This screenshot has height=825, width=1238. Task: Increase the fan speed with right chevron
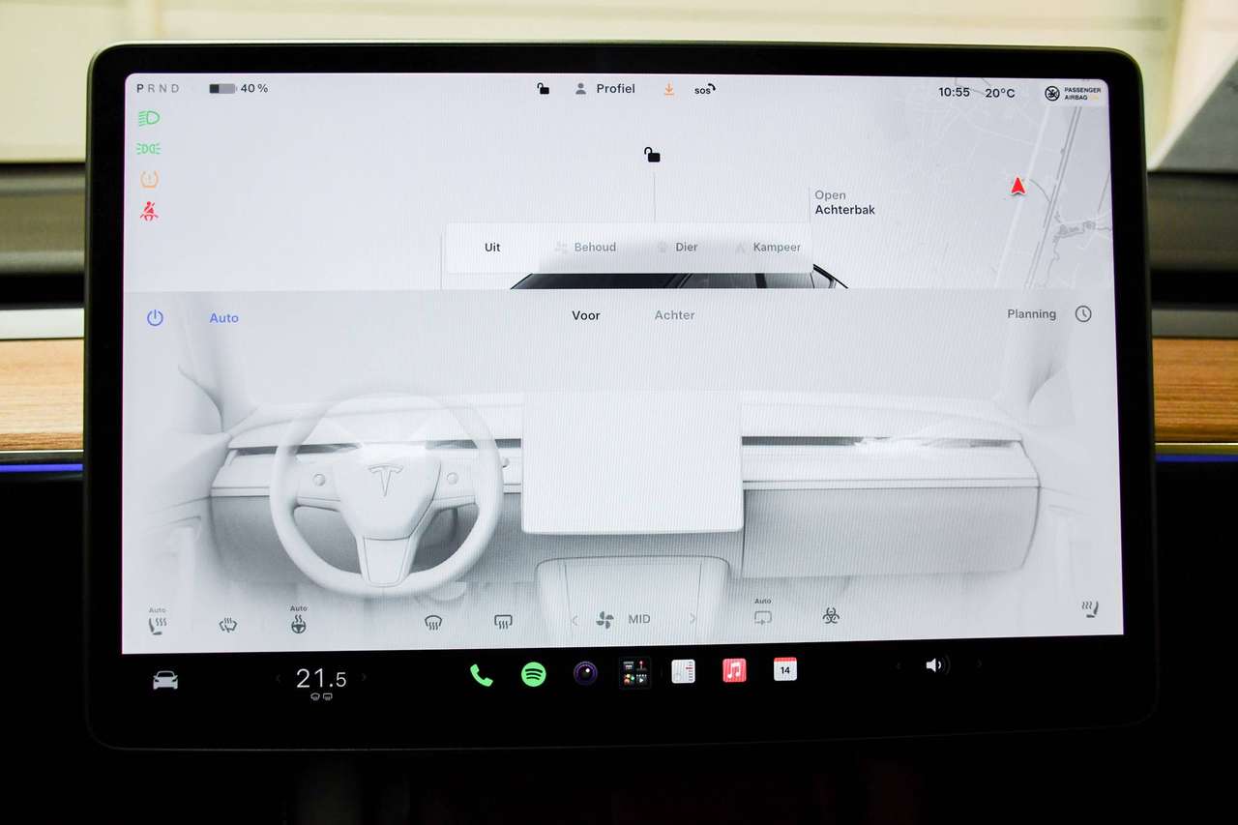[693, 618]
